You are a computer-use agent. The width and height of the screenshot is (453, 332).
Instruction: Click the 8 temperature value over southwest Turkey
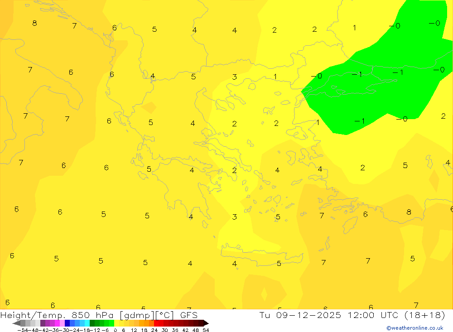(409, 212)
